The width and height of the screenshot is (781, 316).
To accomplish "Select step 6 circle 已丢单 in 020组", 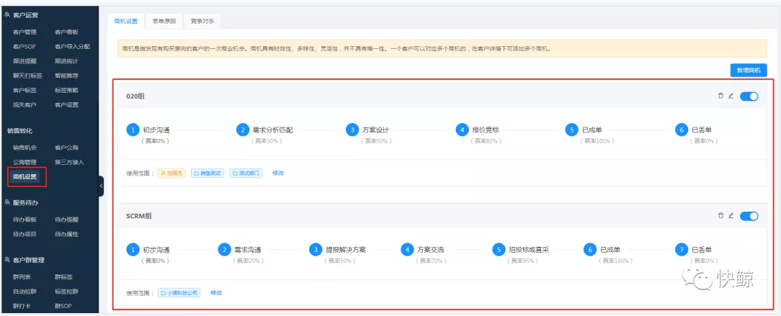I will (682, 130).
